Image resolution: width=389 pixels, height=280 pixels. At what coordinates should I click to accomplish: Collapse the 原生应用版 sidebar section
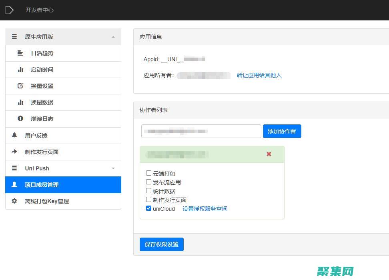tap(112, 36)
